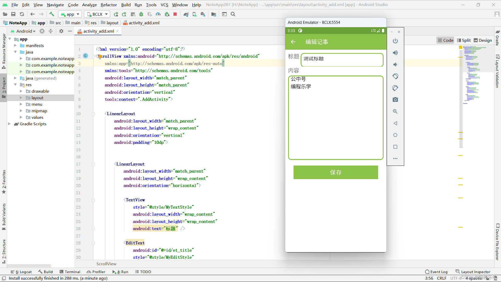Click the Back navigation arrow in toolbar
Image resolution: width=501 pixels, height=282 pixels.
32,14
